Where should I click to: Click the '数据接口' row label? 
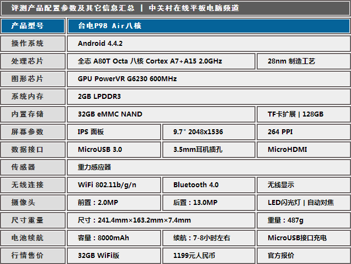[x=33, y=150]
